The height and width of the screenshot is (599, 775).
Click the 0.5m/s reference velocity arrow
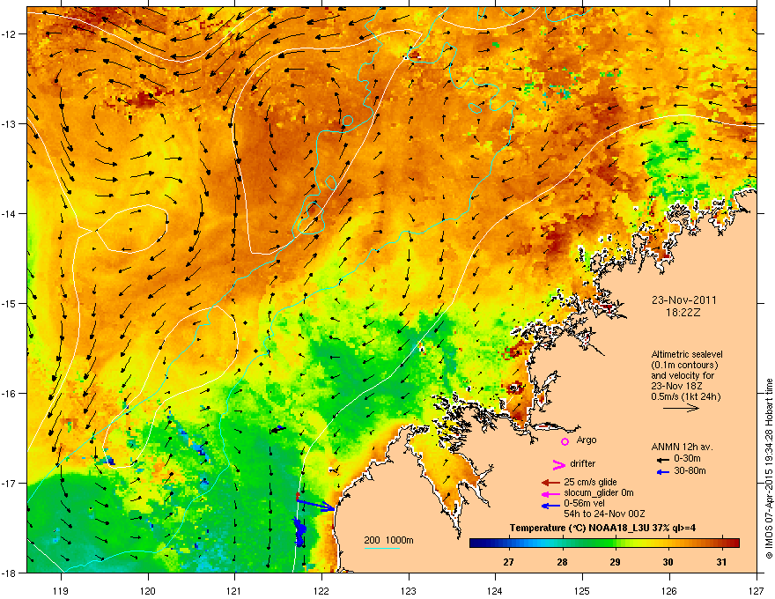coord(681,408)
